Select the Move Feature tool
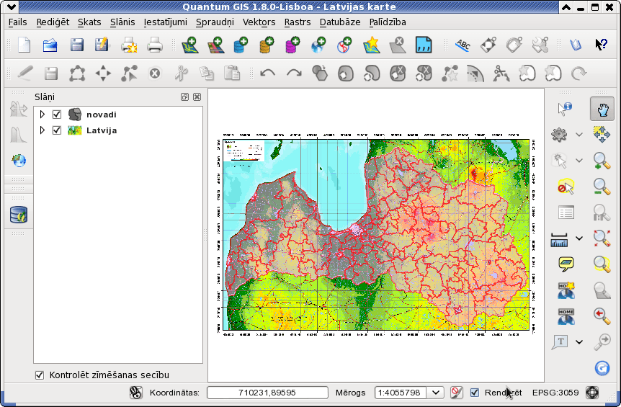 tap(103, 73)
